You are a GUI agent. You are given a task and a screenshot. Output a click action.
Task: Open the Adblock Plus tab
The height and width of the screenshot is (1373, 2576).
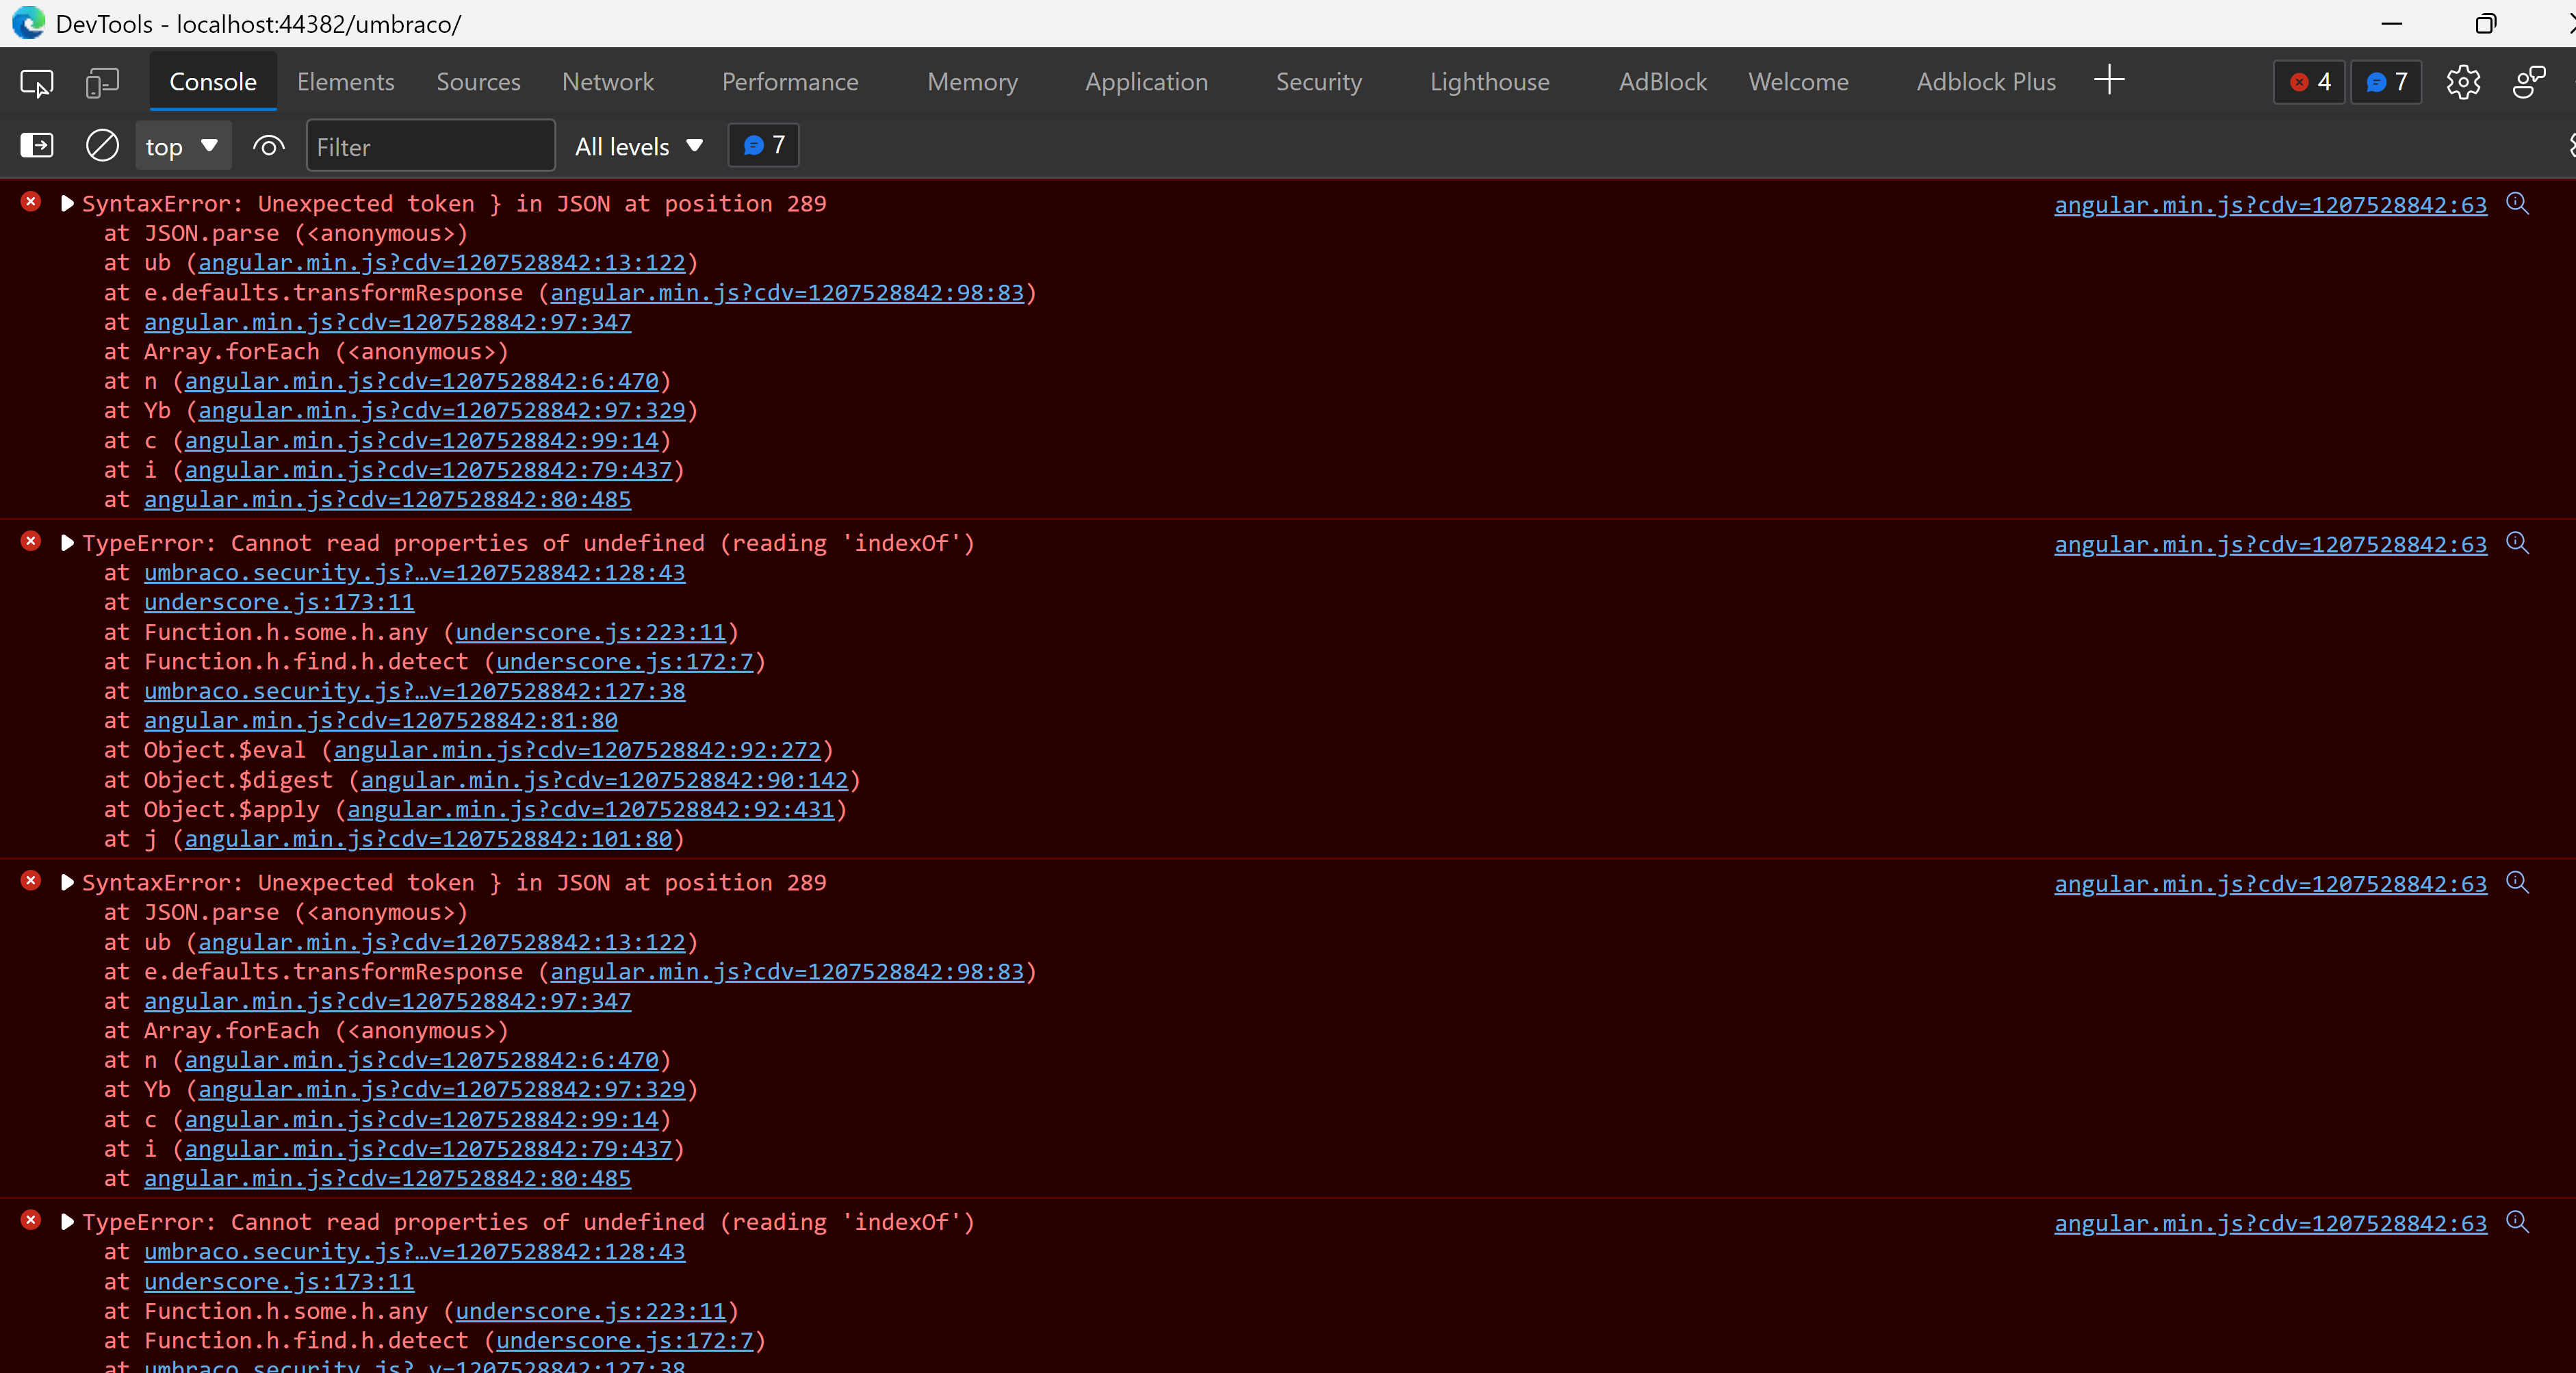(x=1986, y=82)
